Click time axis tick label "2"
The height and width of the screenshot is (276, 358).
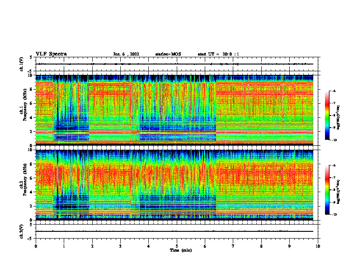[92, 246]
